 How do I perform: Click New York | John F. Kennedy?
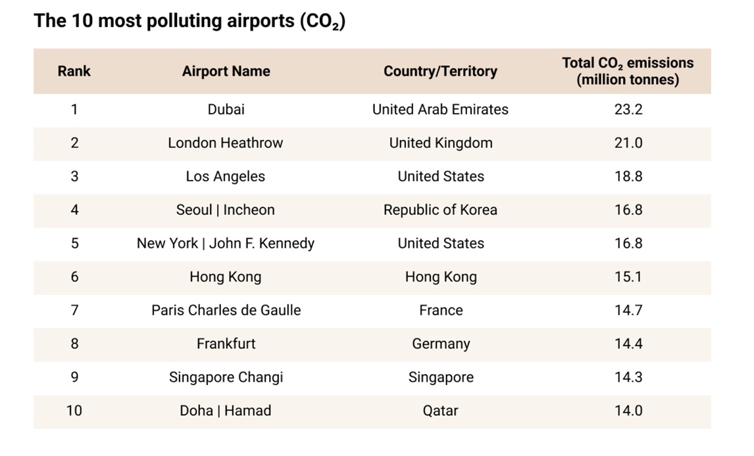click(226, 243)
